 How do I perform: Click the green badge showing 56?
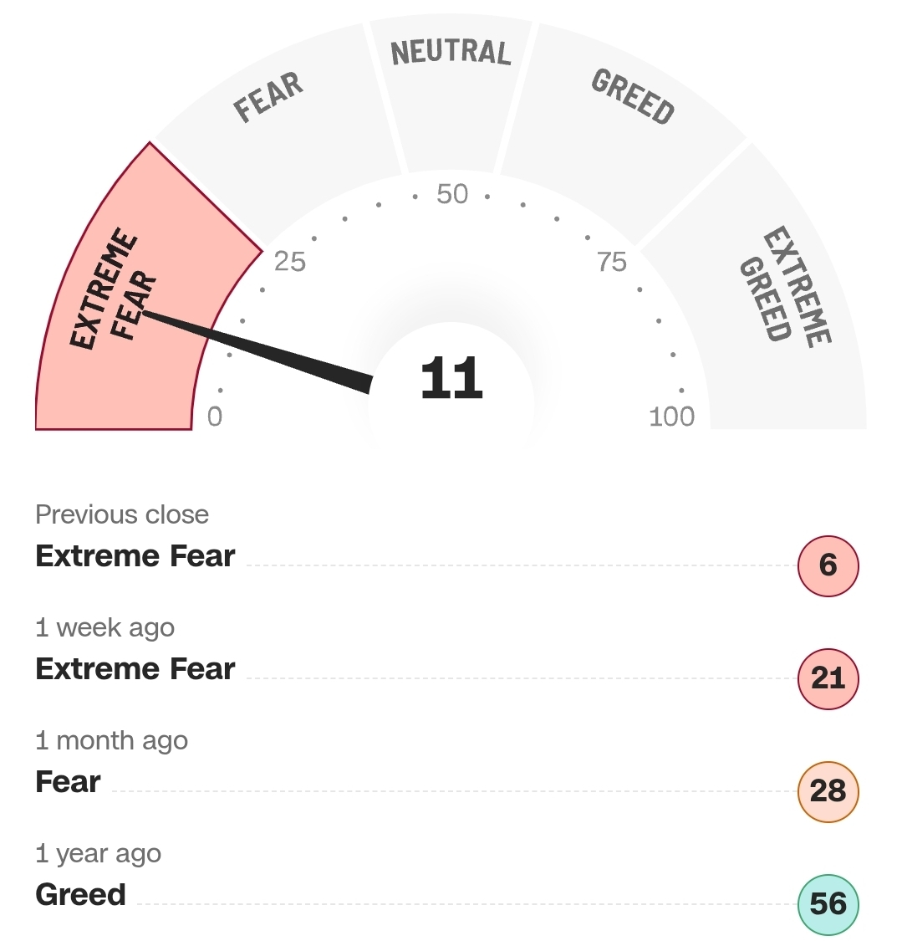tap(828, 904)
